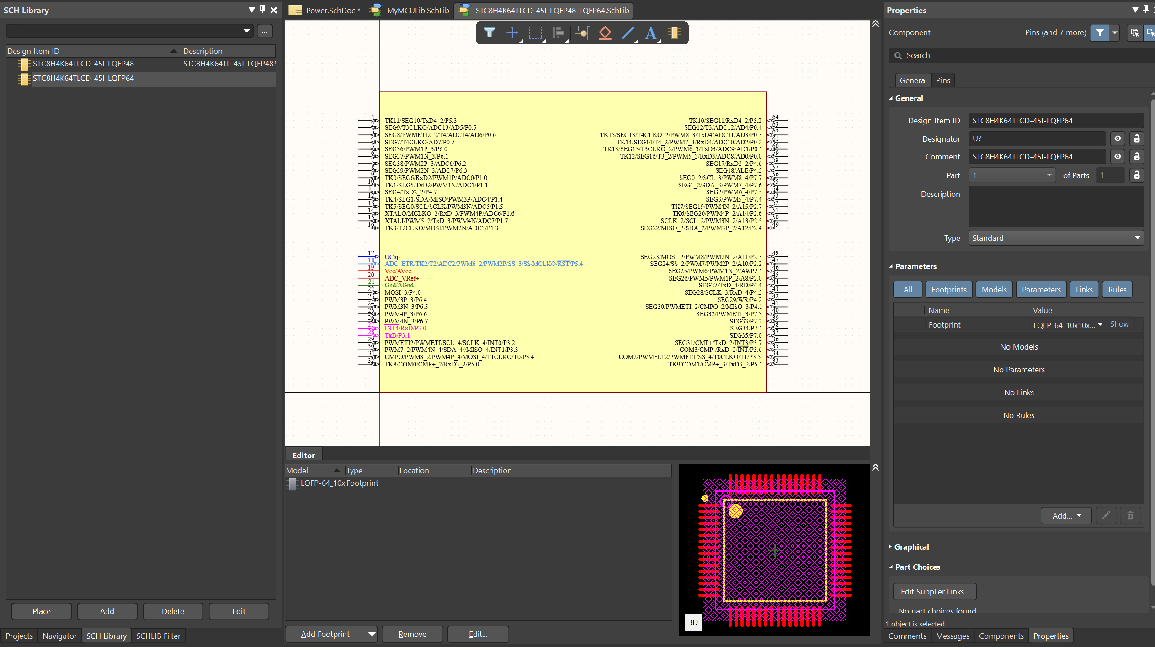
Task: Select the Place Line tool
Action: 628,33
